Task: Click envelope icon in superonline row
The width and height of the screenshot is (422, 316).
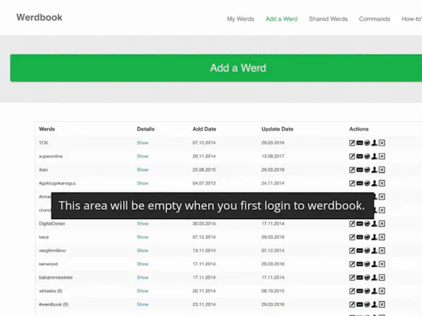Action: 359,157
